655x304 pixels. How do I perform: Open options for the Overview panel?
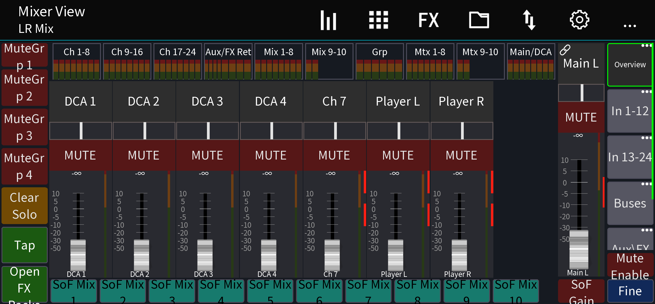pos(647,46)
